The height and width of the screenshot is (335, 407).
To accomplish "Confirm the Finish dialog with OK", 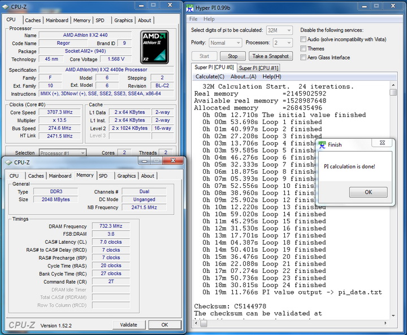I will 368,192.
